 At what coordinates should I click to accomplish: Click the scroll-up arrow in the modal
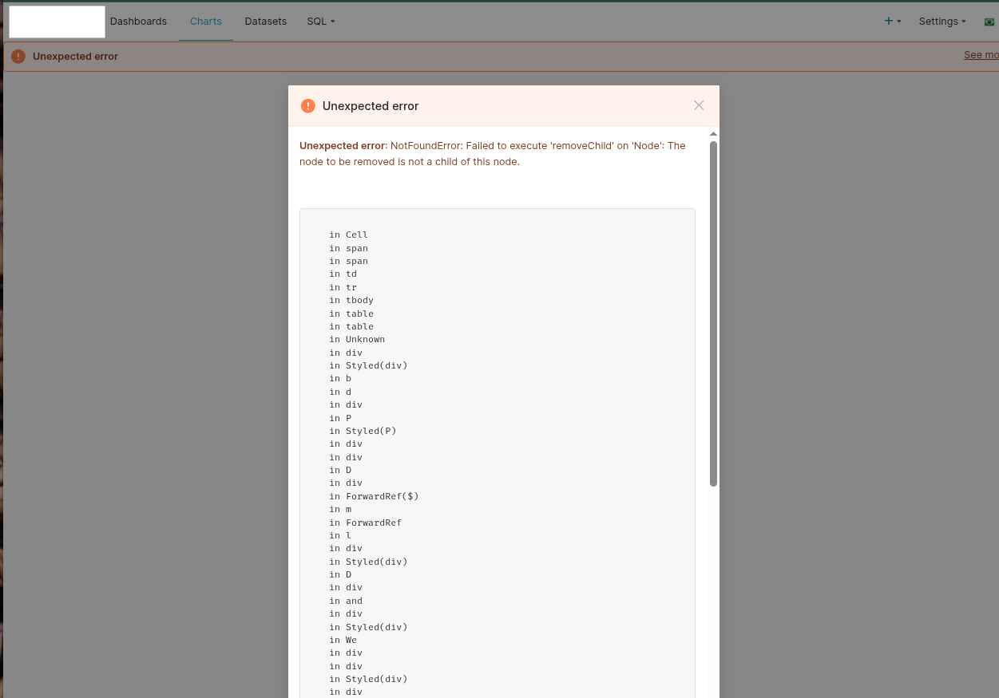pos(713,133)
